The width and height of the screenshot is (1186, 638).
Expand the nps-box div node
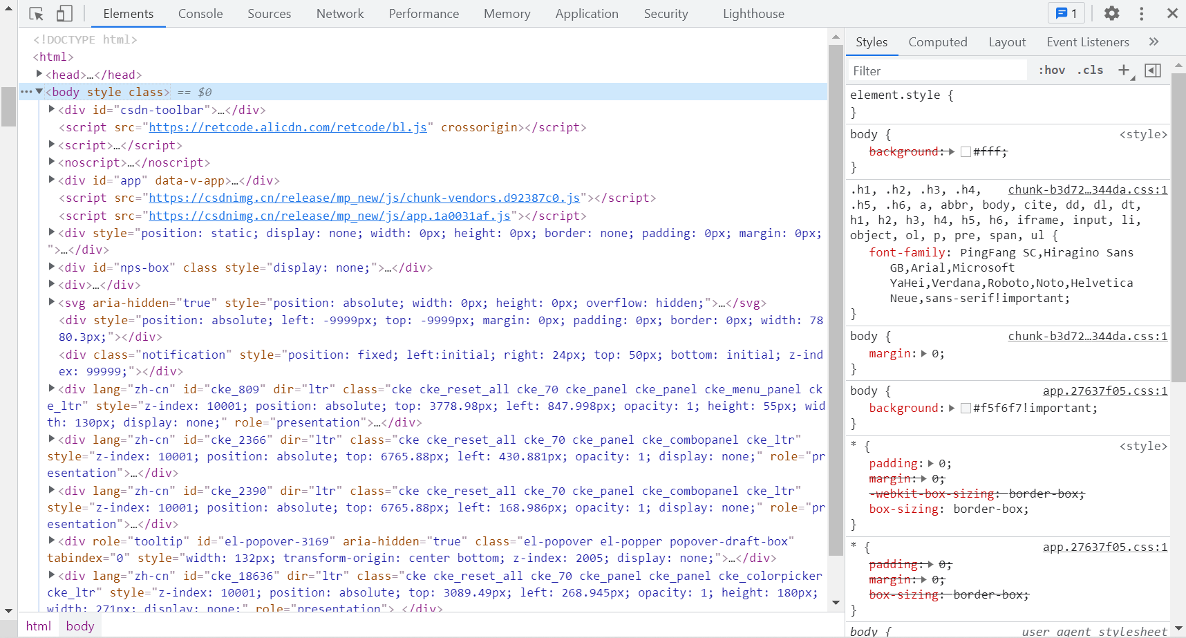pos(51,266)
